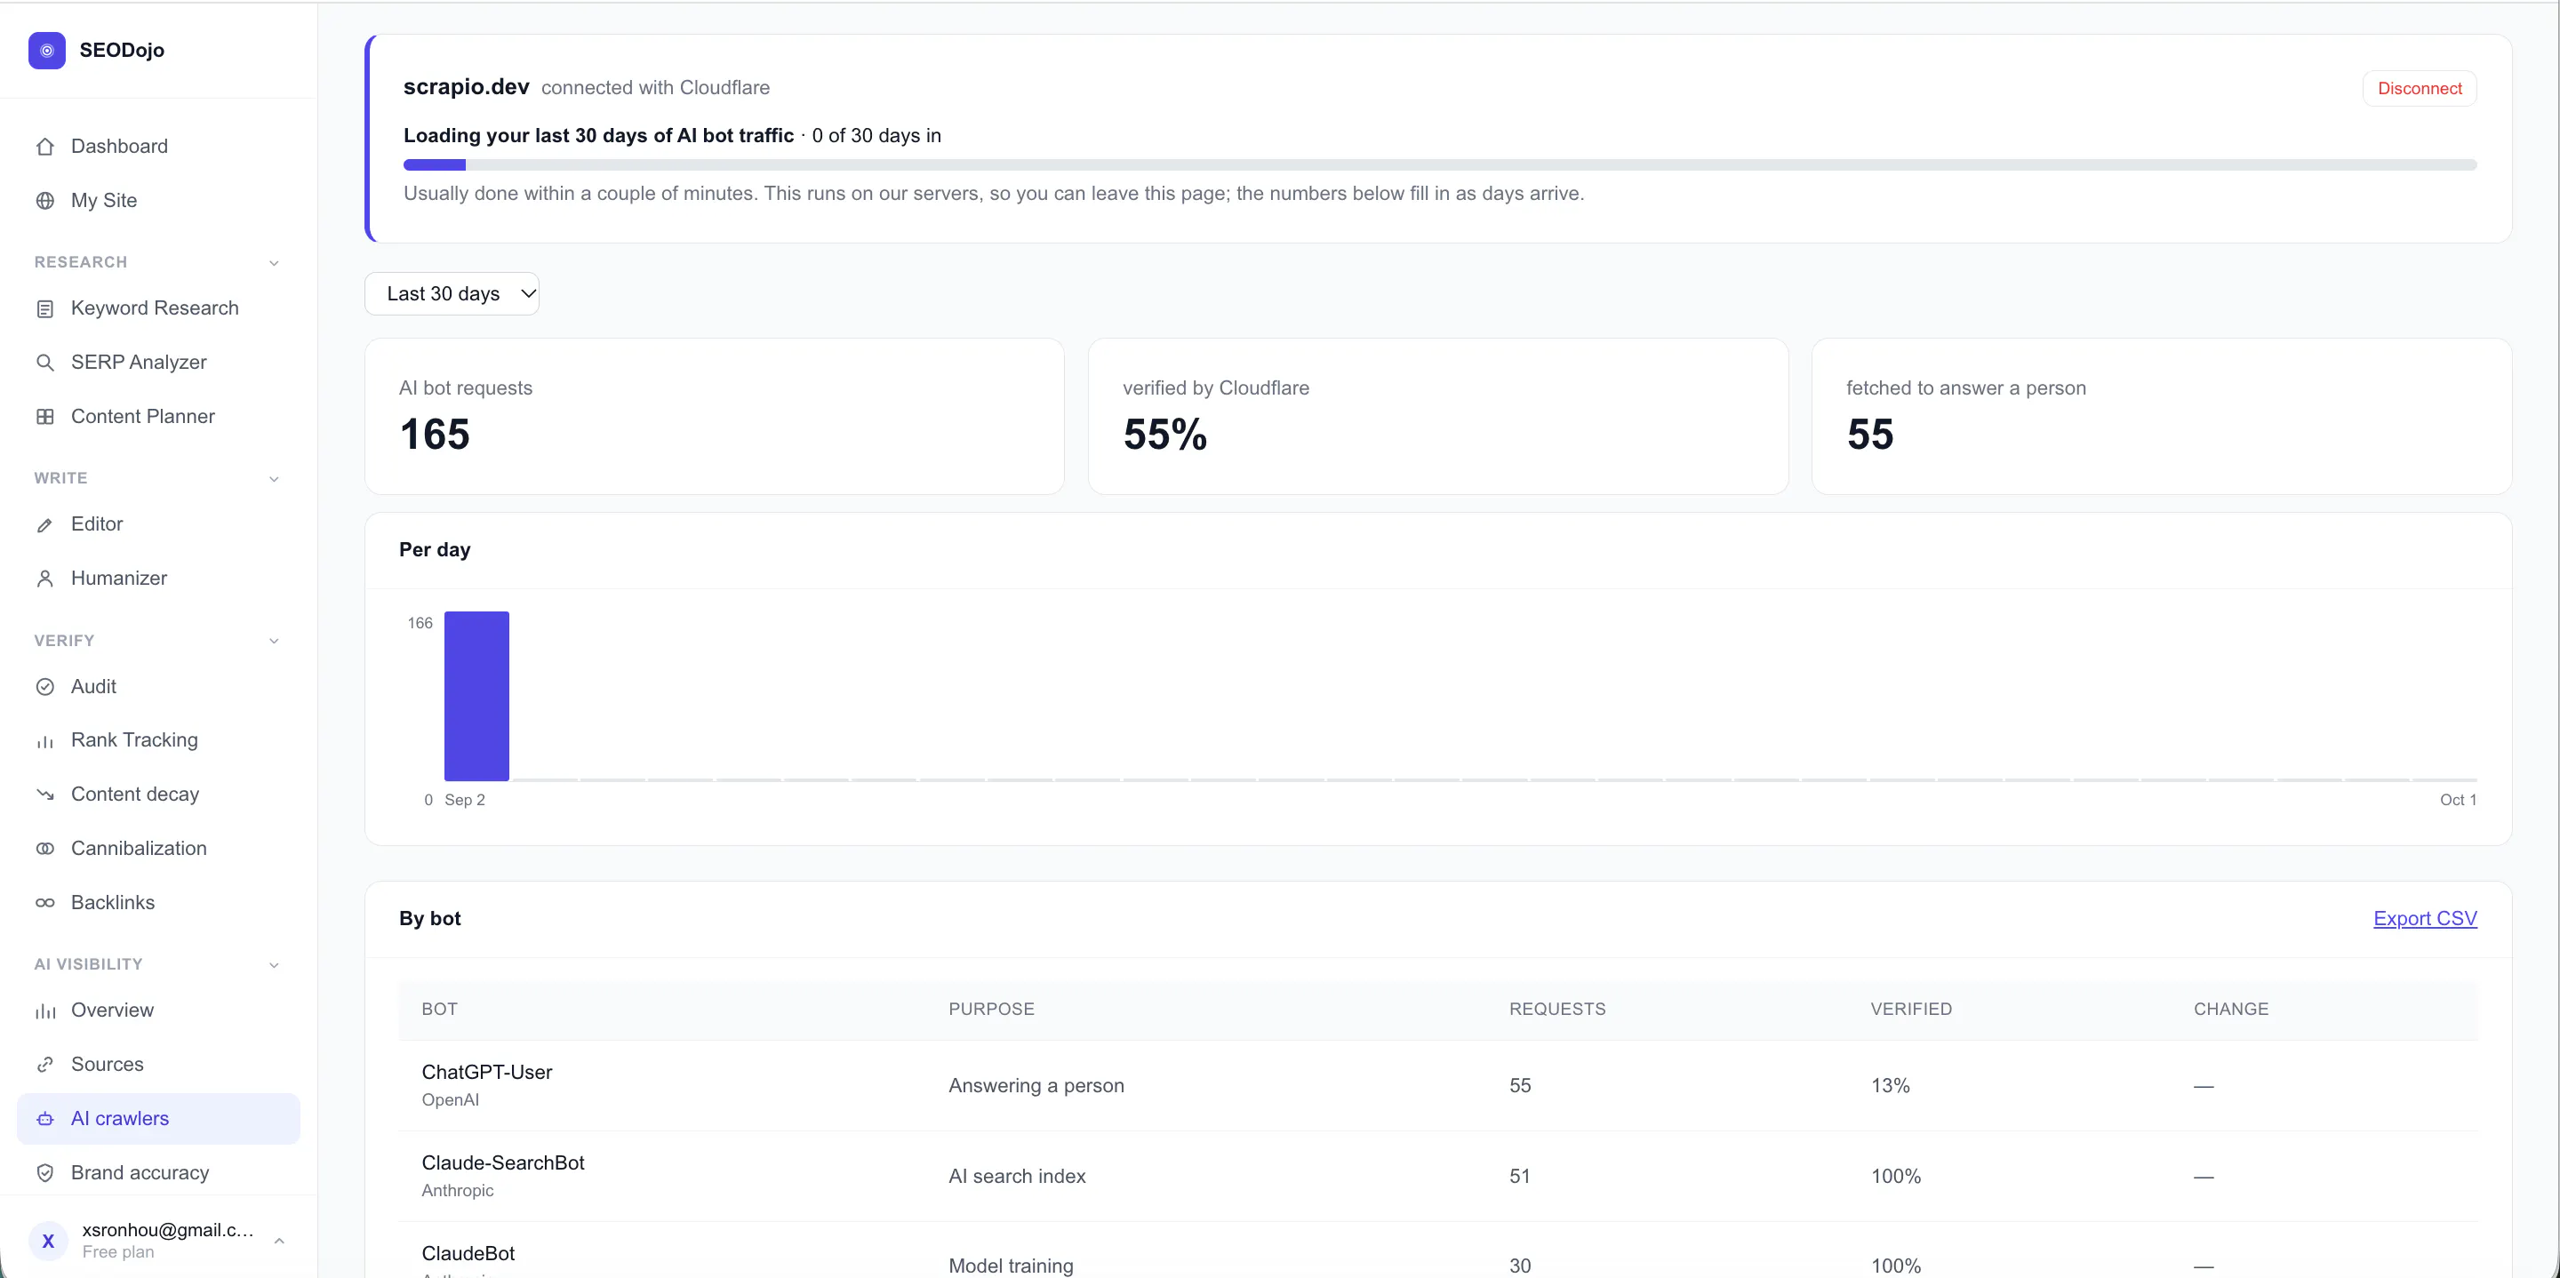Select the ClaudeBot row name
The height and width of the screenshot is (1278, 2560).
(468, 1253)
